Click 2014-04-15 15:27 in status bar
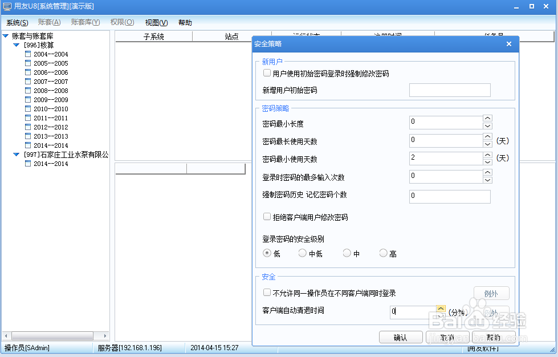Screen dimensions: 558x357 tap(214, 348)
